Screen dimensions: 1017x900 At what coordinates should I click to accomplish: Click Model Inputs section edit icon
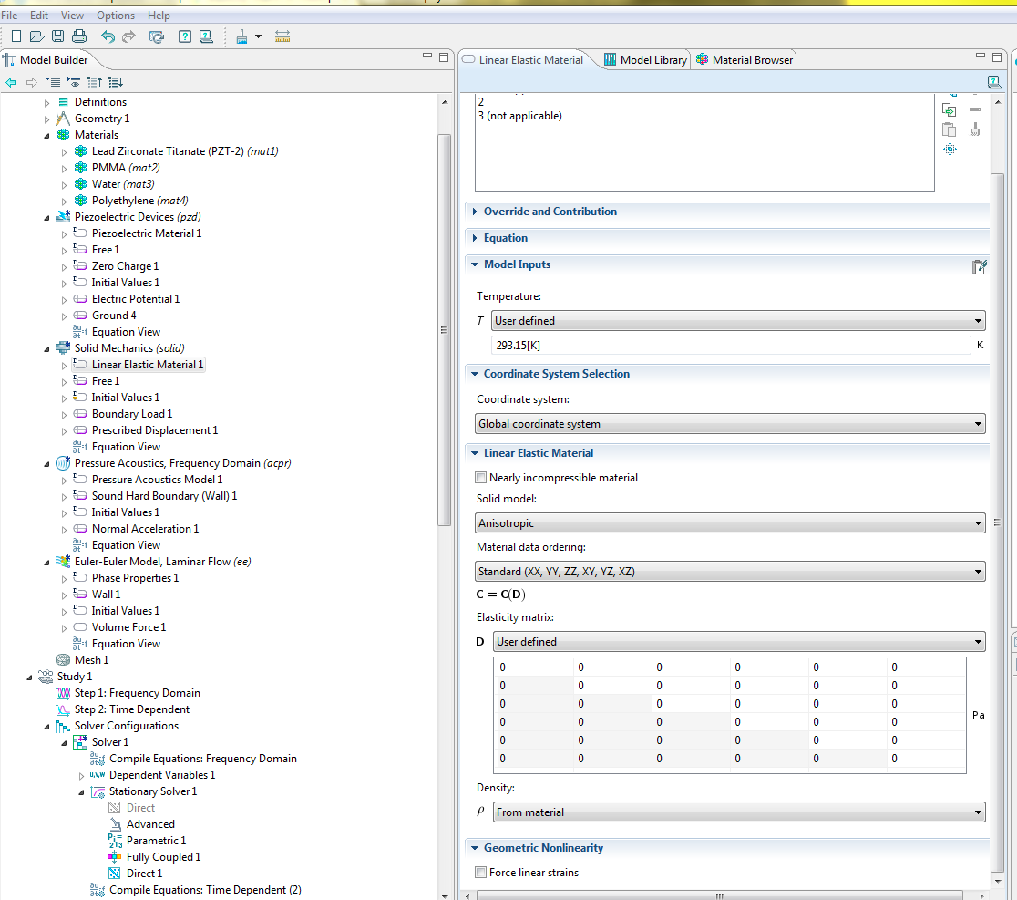tap(979, 266)
